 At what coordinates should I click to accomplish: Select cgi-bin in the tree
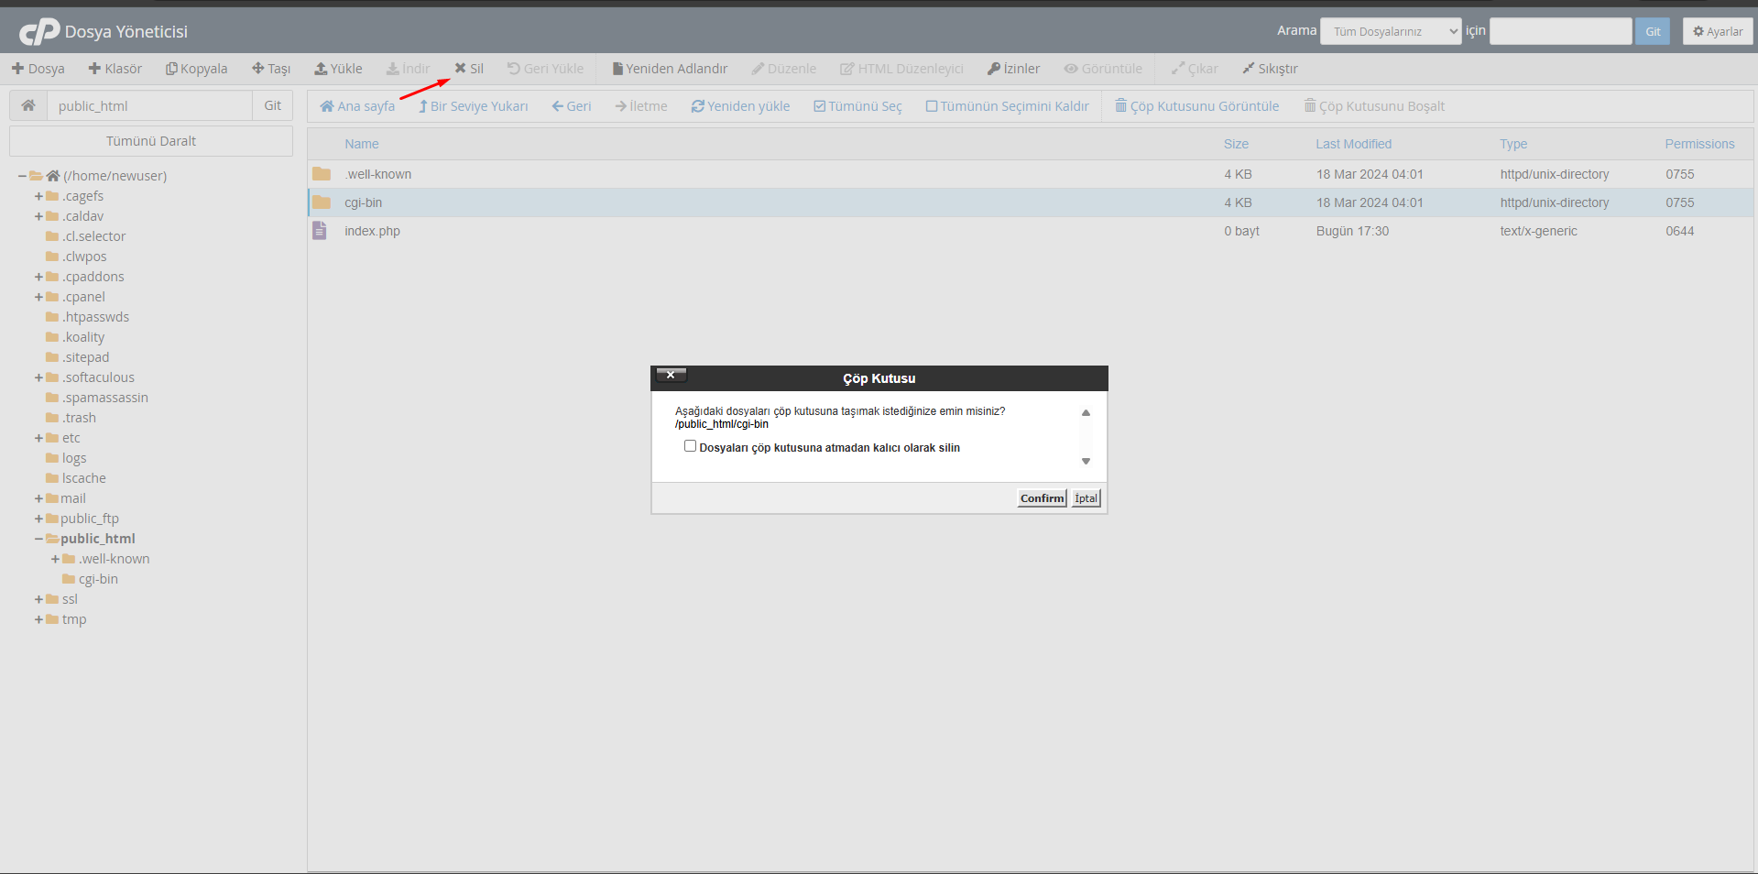[x=98, y=579]
